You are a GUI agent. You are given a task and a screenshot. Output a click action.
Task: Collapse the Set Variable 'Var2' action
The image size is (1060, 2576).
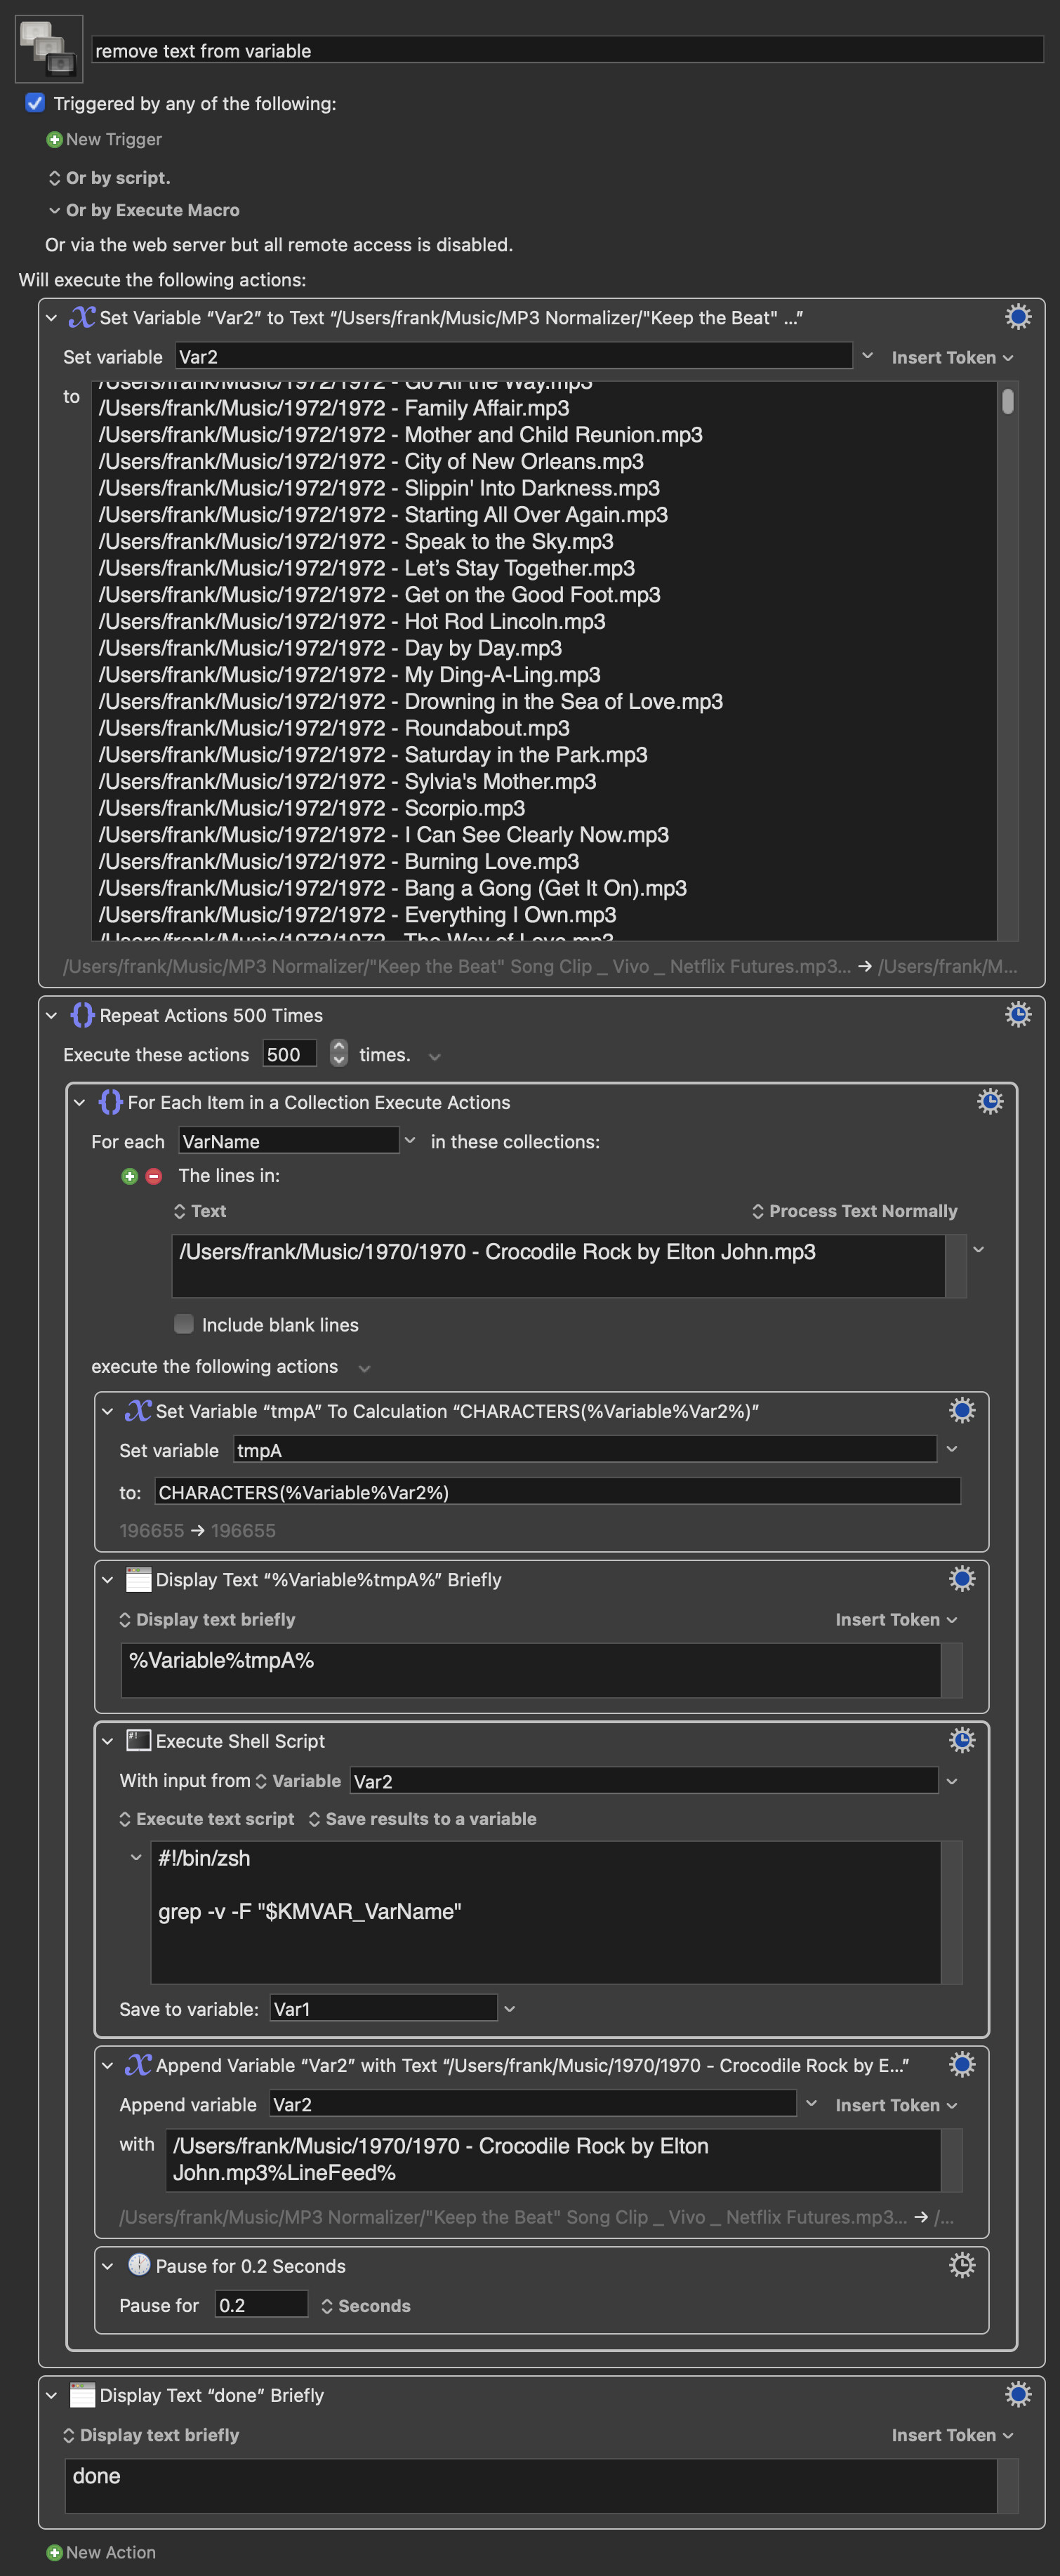51,318
